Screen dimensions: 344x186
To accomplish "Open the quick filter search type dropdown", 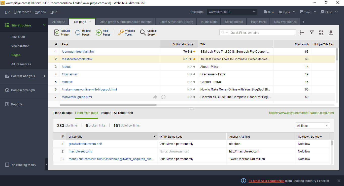I will (224, 33).
